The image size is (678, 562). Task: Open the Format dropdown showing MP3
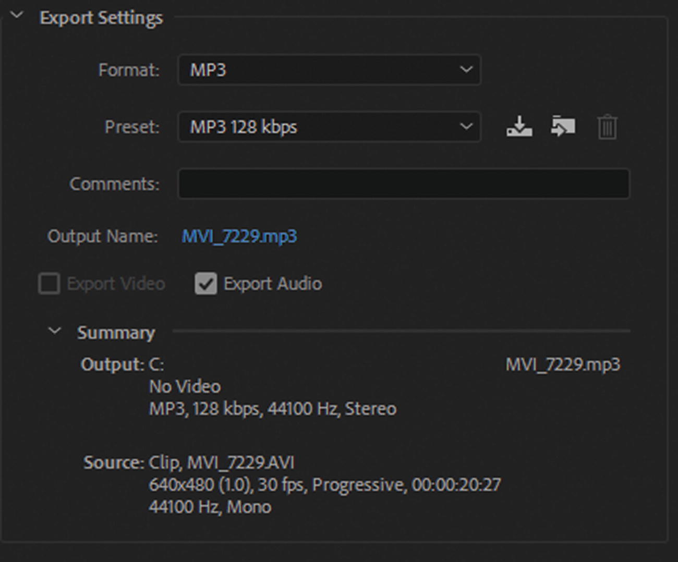coord(329,70)
